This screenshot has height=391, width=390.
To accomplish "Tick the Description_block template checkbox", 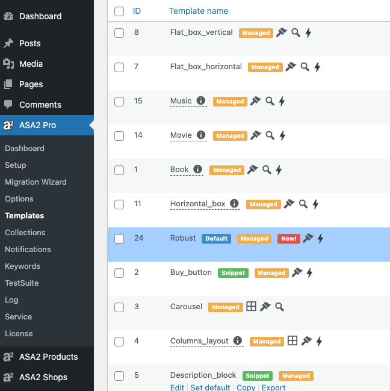I will pyautogui.click(x=119, y=376).
